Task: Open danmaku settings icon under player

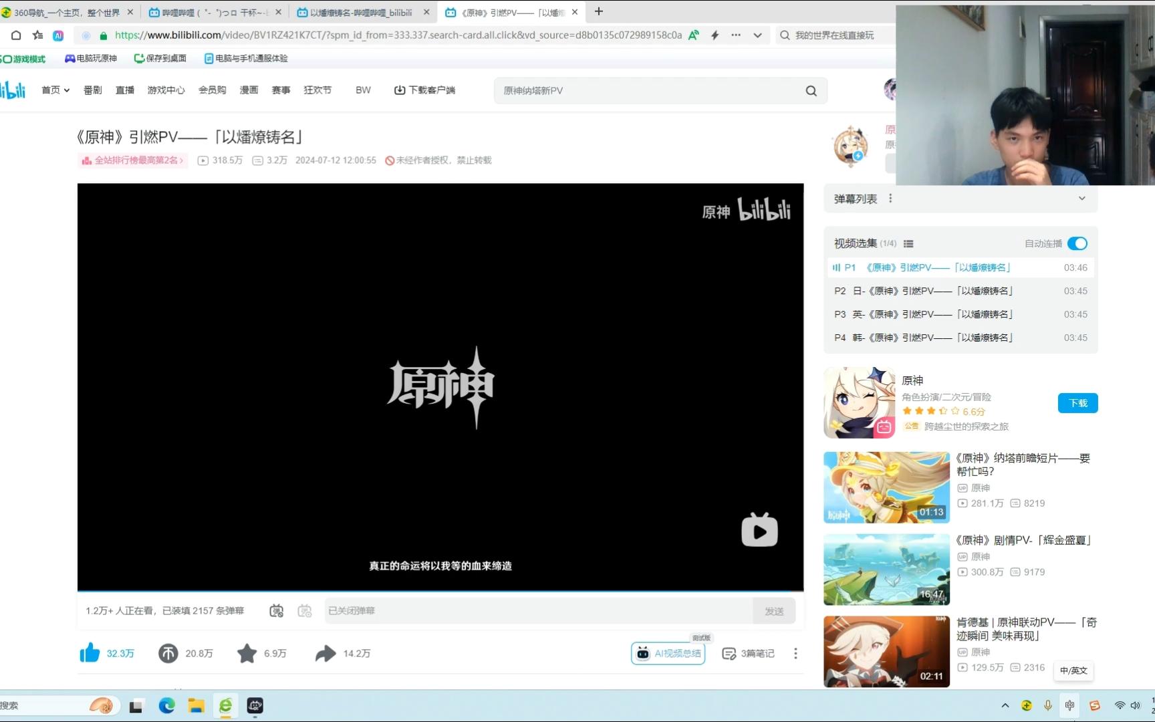Action: point(305,610)
